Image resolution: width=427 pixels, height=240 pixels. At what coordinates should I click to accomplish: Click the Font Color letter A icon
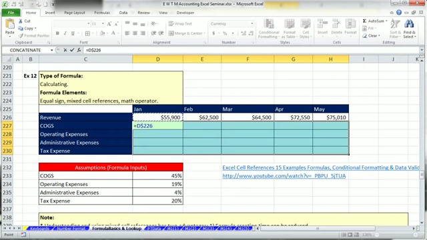tap(113, 33)
